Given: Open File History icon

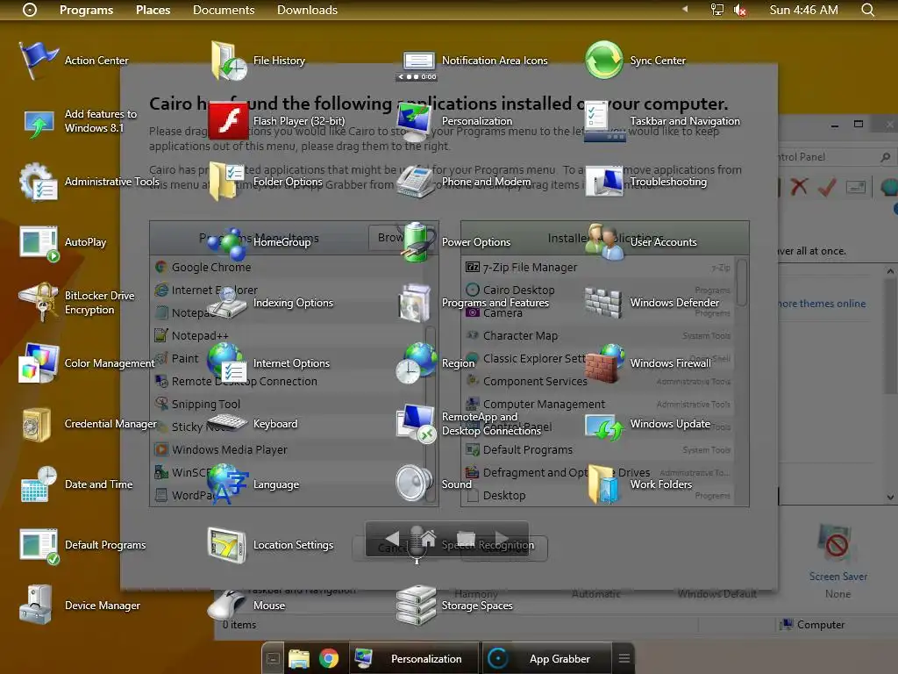Looking at the screenshot, I should pyautogui.click(x=229, y=61).
